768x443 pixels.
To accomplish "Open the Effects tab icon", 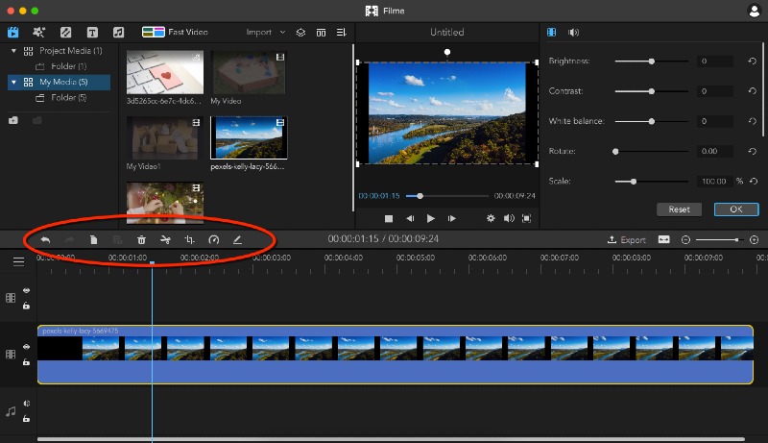I will coord(38,33).
